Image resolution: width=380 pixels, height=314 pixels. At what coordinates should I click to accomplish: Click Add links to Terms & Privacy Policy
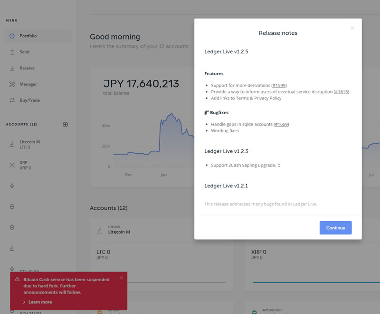point(246,98)
